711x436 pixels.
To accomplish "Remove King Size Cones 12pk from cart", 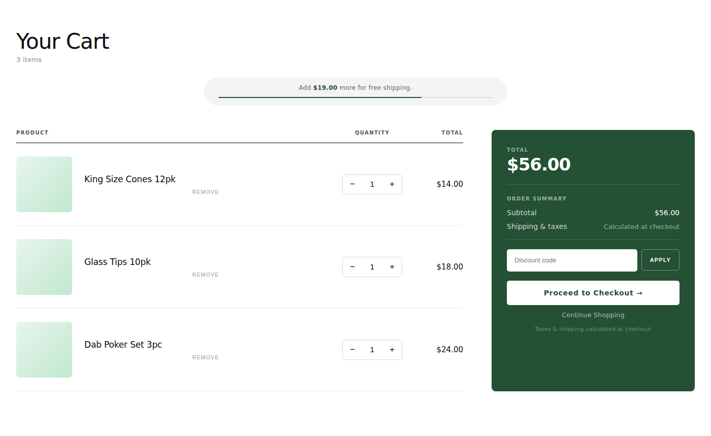I will click(205, 192).
